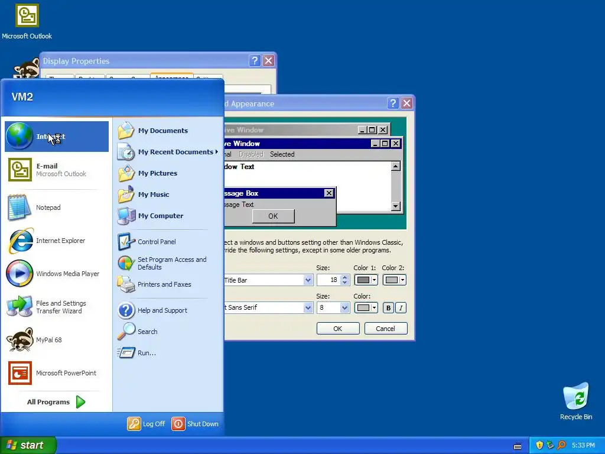Click the 5:33 PM clock in the tray
Viewport: 605px width, 454px height.
tap(583, 445)
